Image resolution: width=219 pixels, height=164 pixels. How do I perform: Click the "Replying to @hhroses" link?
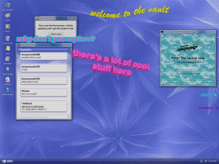(x=32, y=106)
